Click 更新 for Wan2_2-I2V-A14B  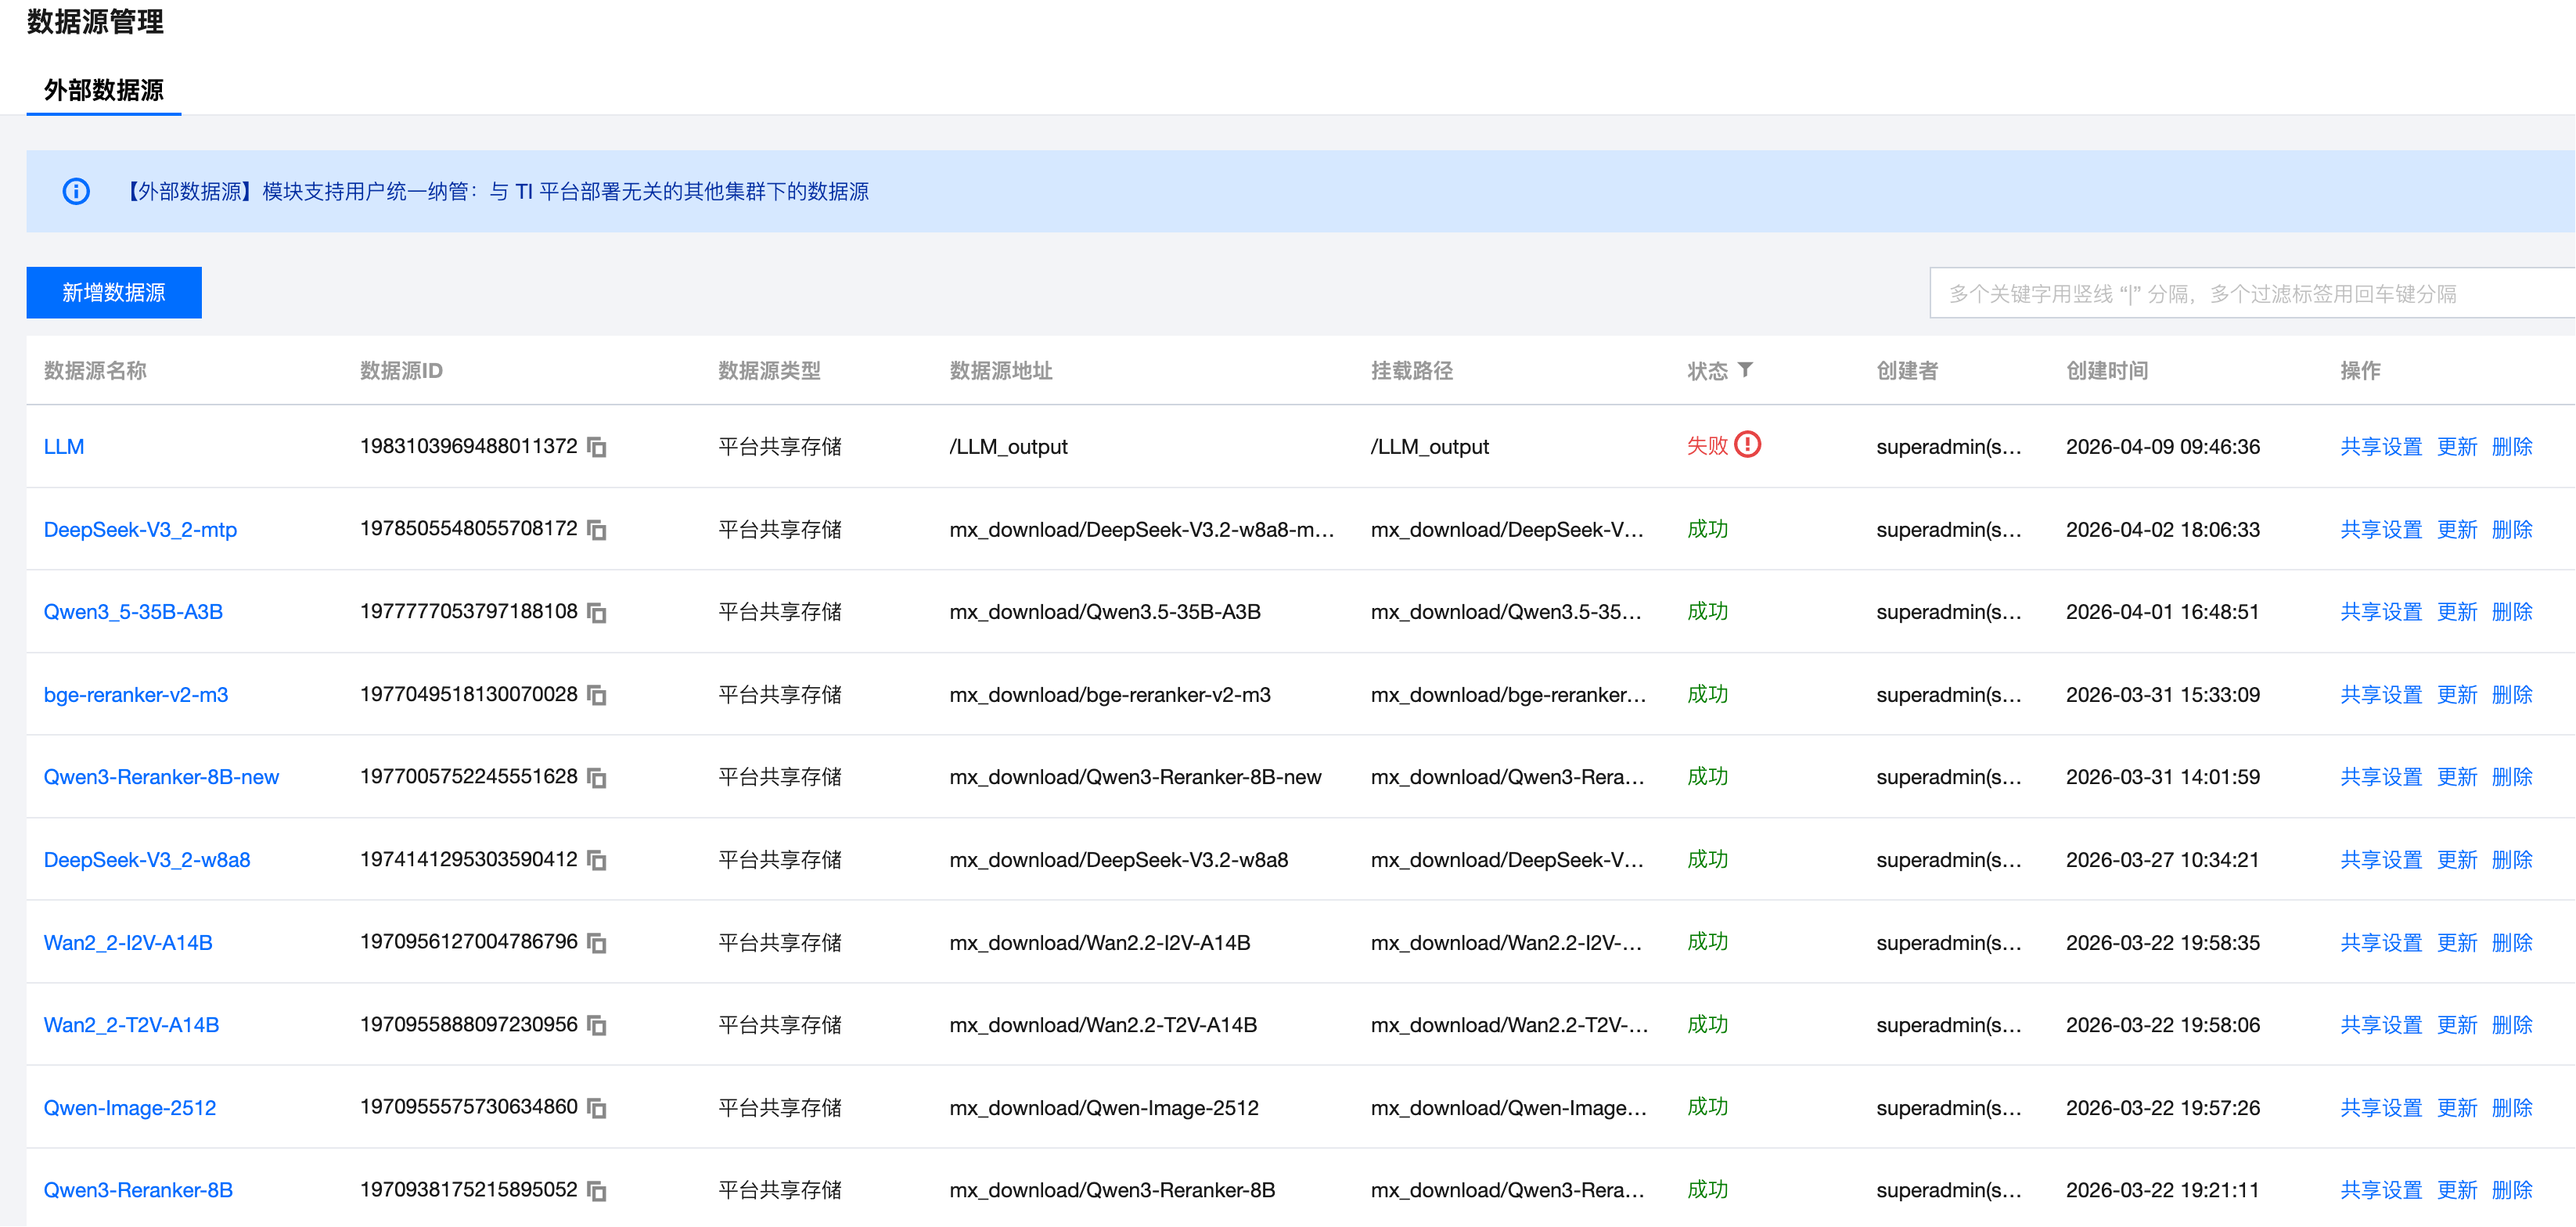pos(2457,943)
